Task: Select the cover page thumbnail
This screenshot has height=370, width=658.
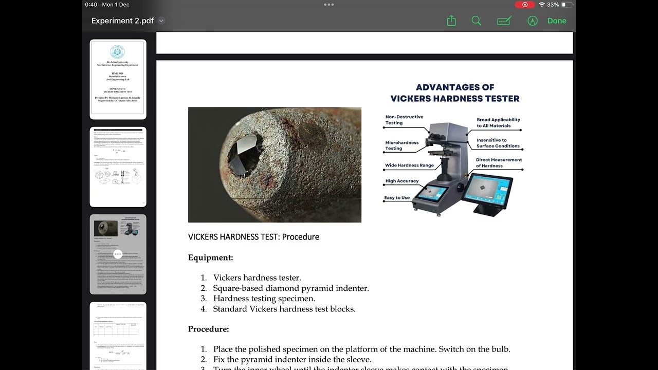Action: 118,79
